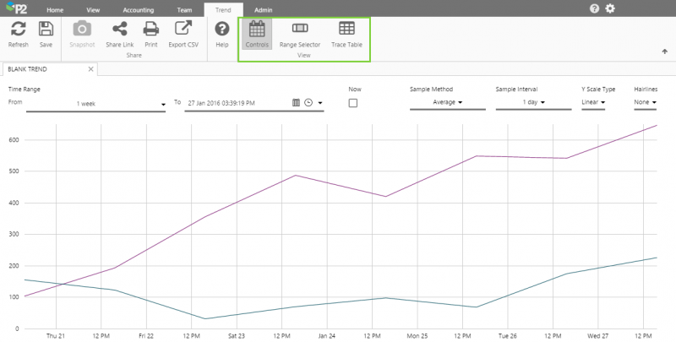Print the trend using Print icon
The height and width of the screenshot is (342, 676).
click(x=150, y=34)
